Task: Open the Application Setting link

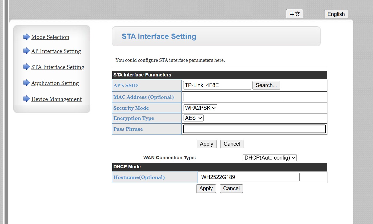Action: [55, 83]
